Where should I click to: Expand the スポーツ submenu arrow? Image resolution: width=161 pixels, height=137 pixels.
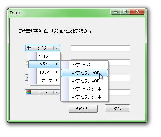click(57, 80)
